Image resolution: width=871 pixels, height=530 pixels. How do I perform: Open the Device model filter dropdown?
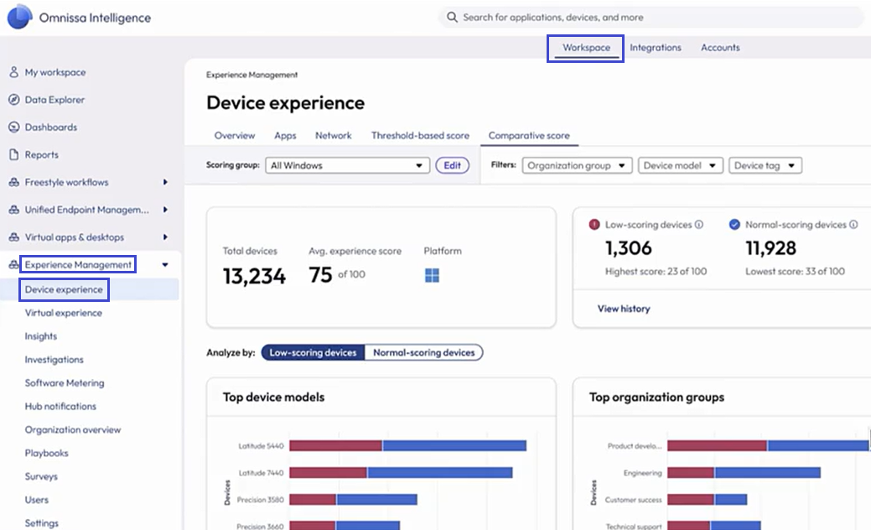pyautogui.click(x=681, y=165)
